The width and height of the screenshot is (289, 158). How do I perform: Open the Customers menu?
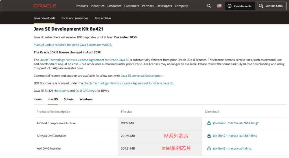tap(132, 6)
